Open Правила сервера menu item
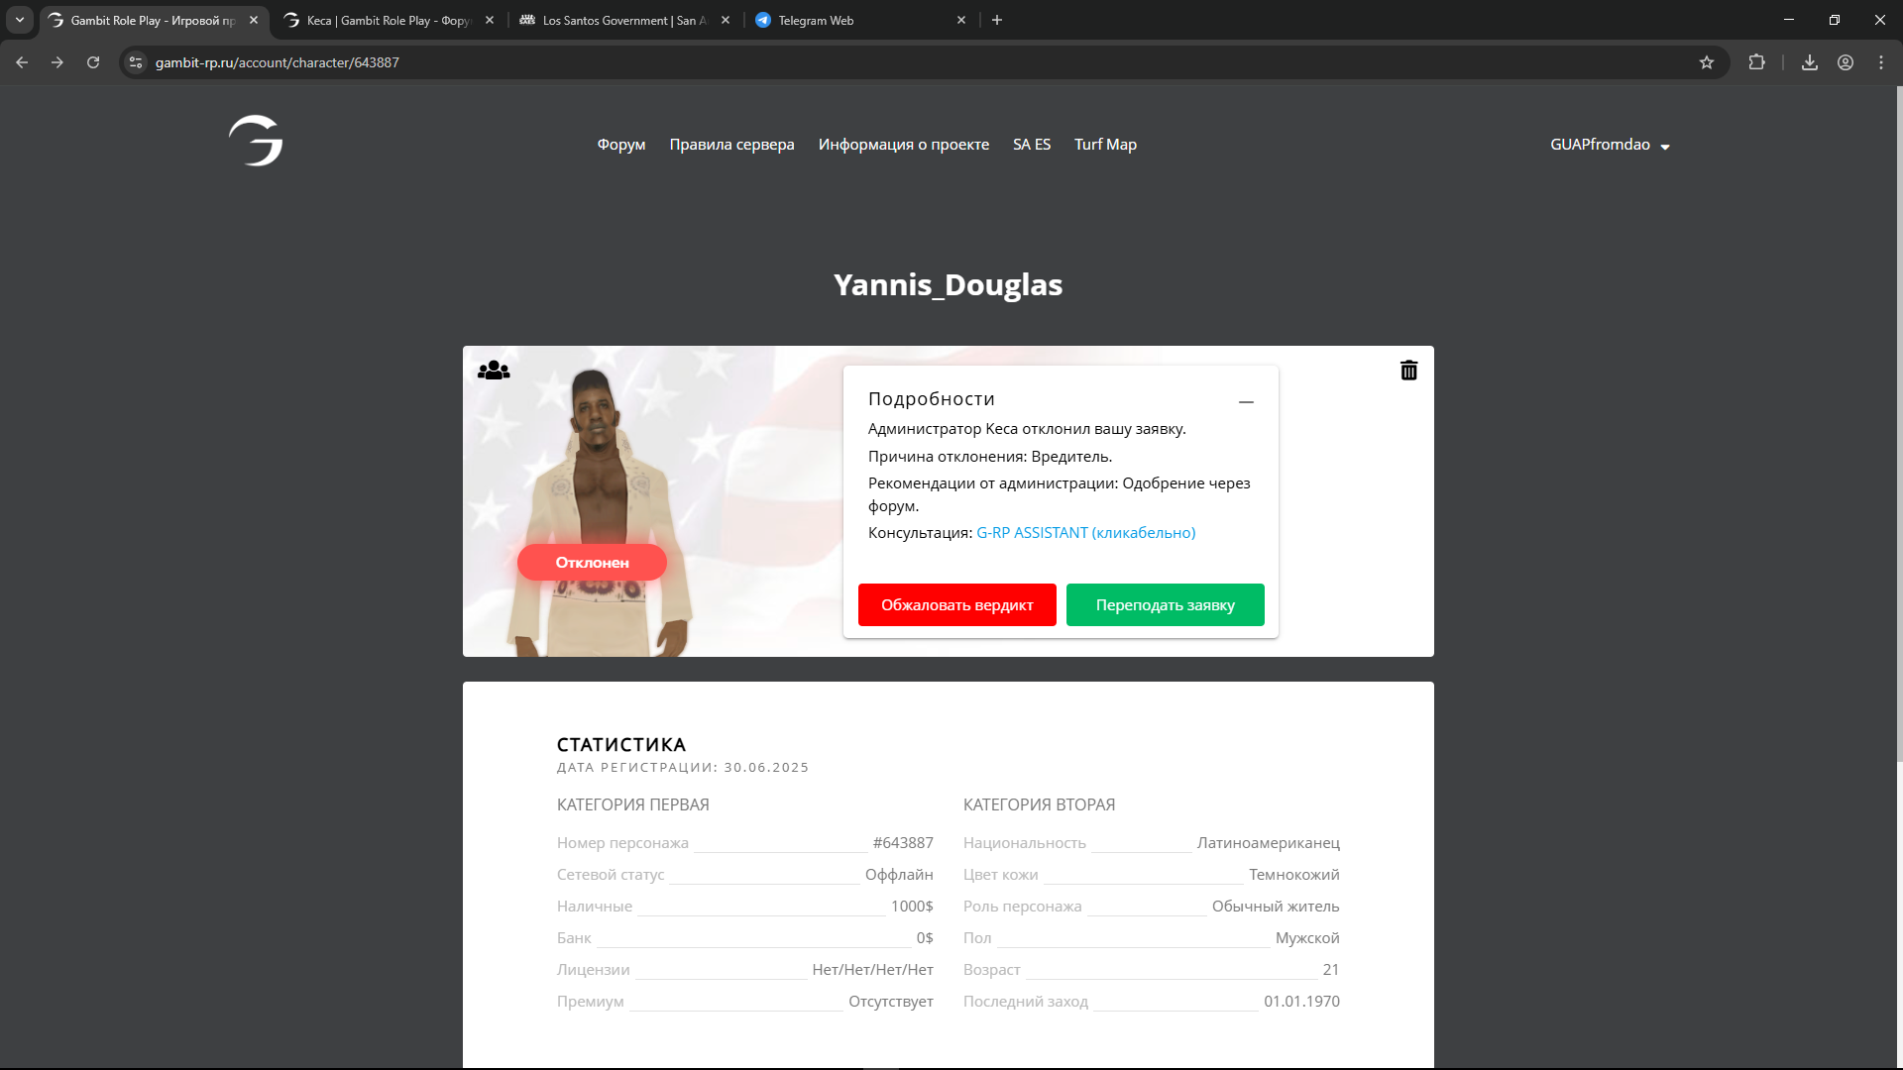This screenshot has width=1903, height=1070. [x=731, y=145]
